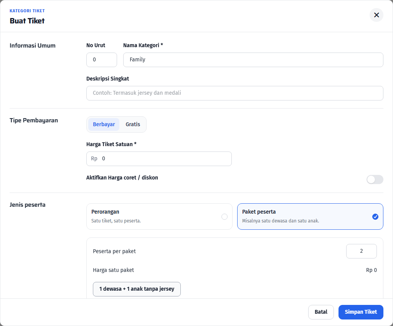
Task: Close the Buat Tiket dialog
Action: point(376,15)
